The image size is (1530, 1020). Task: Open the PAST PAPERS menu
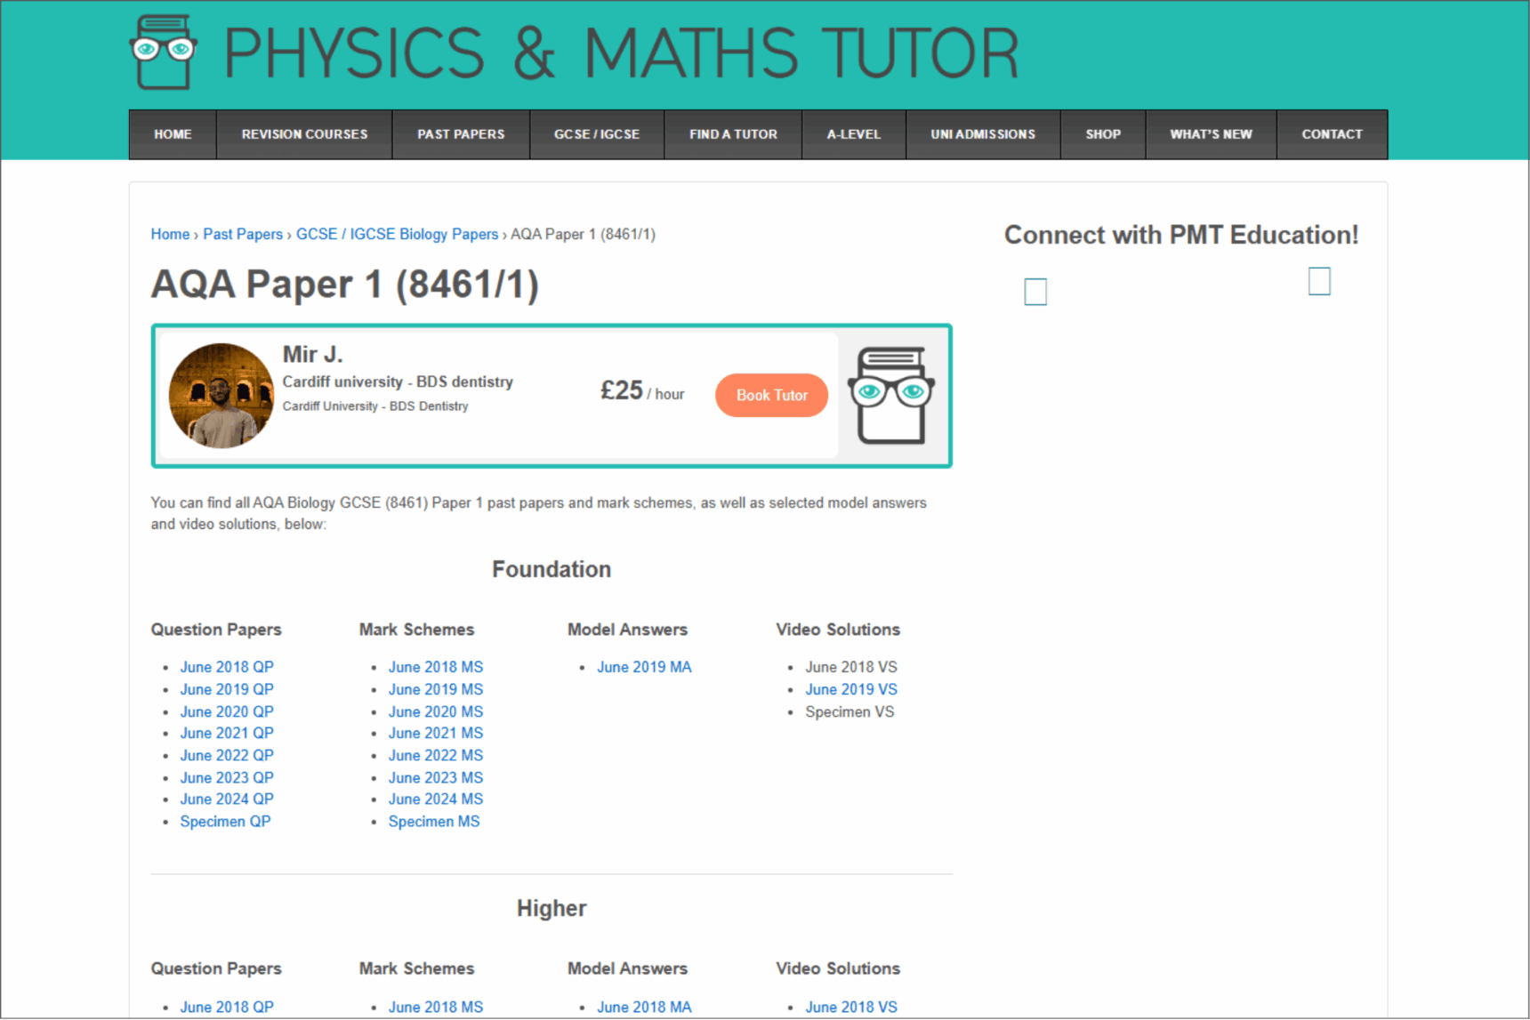click(461, 134)
